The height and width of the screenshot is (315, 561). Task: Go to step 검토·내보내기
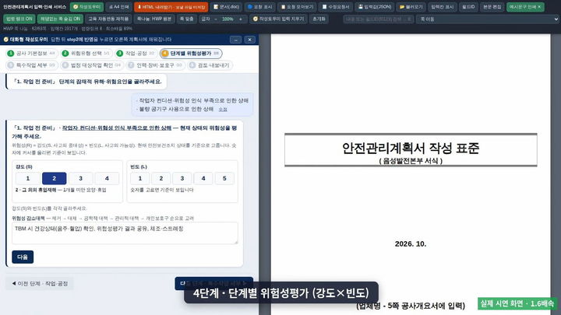[x=210, y=65]
